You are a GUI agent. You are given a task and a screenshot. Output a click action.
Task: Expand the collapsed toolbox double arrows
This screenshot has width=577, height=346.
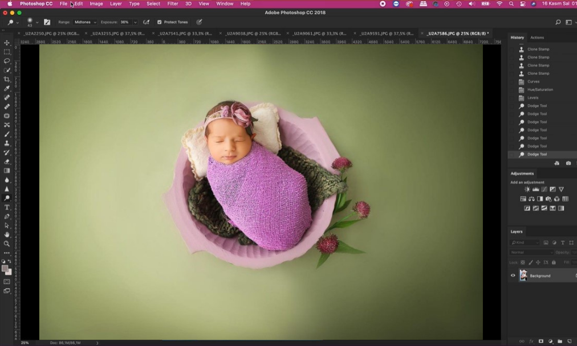coord(3,31)
